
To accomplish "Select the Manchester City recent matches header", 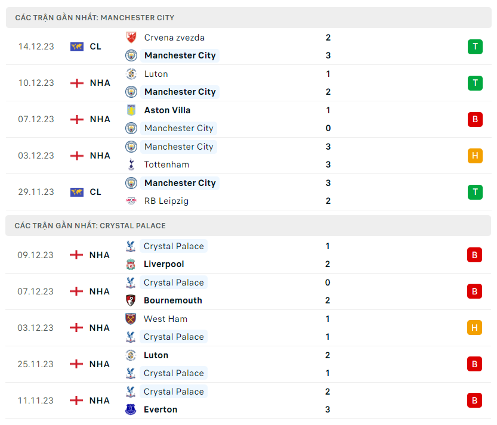I will pos(95,17).
